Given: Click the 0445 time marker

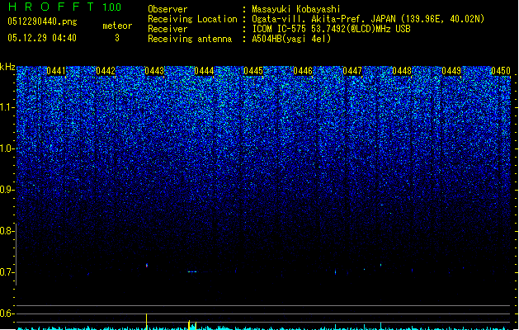Looking at the screenshot, I should pyautogui.click(x=253, y=71).
